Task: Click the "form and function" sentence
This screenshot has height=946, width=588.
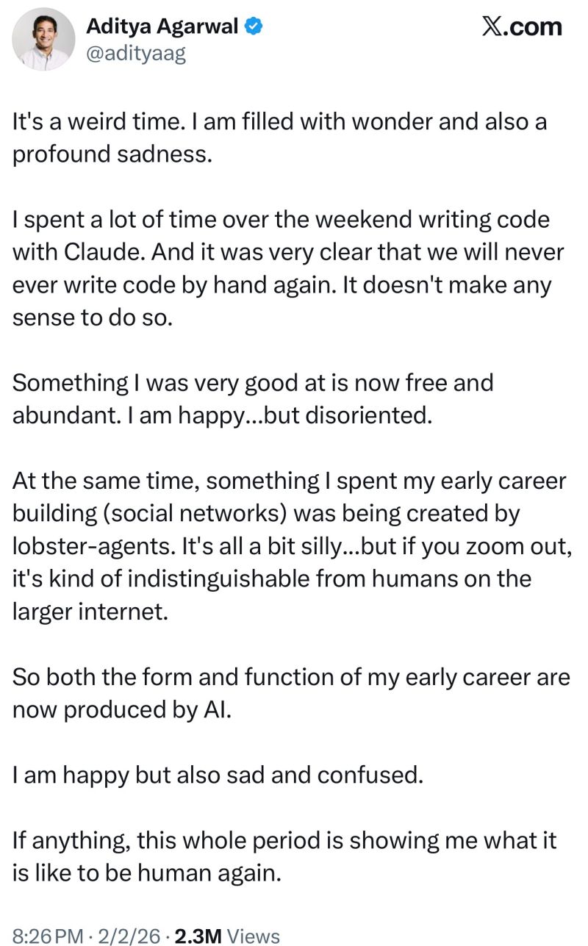Action: point(290,677)
